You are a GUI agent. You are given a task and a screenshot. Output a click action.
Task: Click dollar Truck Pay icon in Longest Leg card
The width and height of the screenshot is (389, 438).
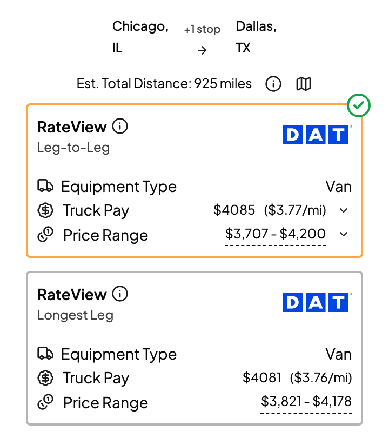pyautogui.click(x=45, y=378)
